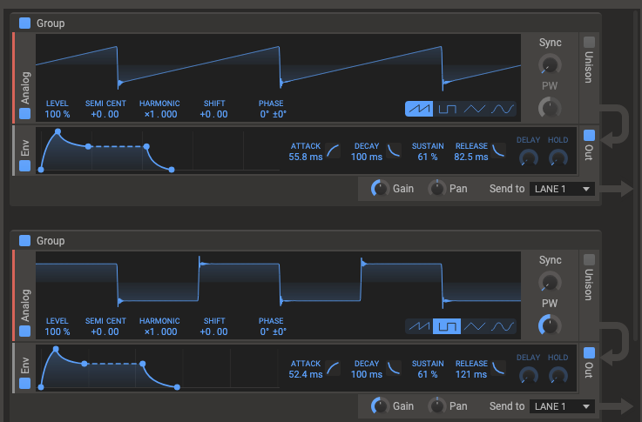The width and height of the screenshot is (642, 422).
Task: Click the first group's Gain knob
Action: coord(379,189)
